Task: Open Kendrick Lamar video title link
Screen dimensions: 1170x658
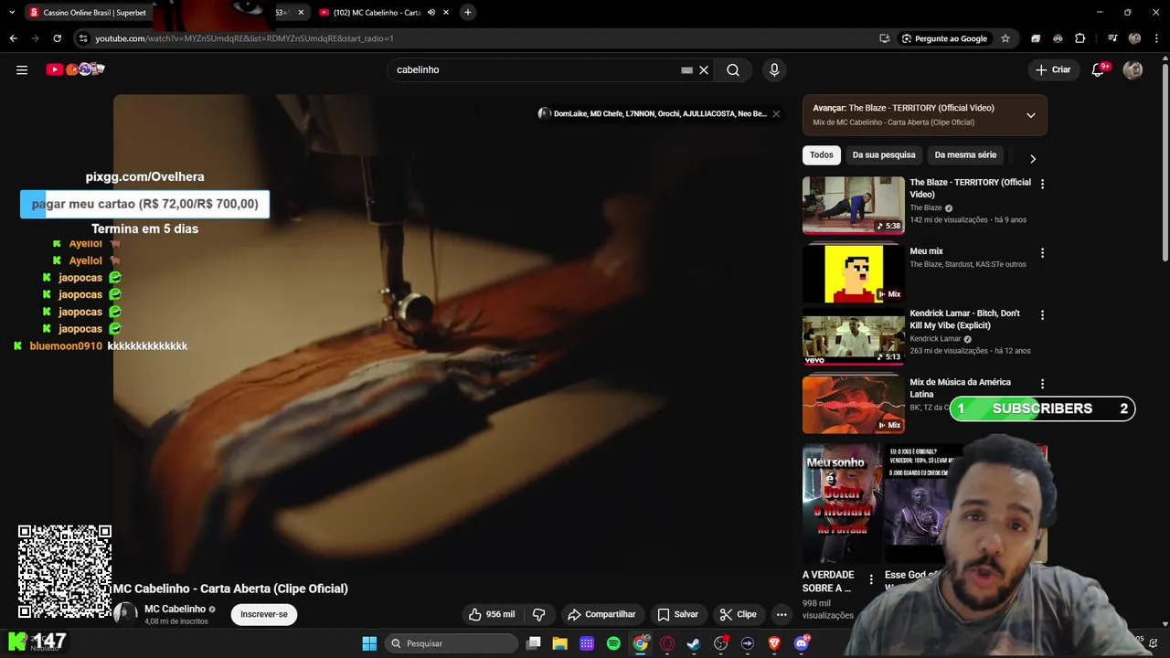Action: pyautogui.click(x=964, y=319)
